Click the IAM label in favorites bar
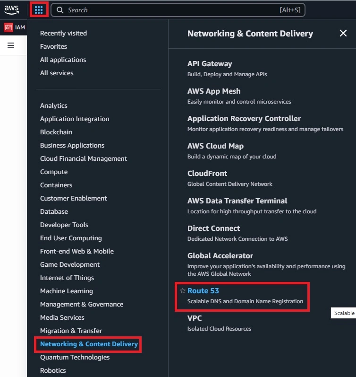 click(20, 27)
